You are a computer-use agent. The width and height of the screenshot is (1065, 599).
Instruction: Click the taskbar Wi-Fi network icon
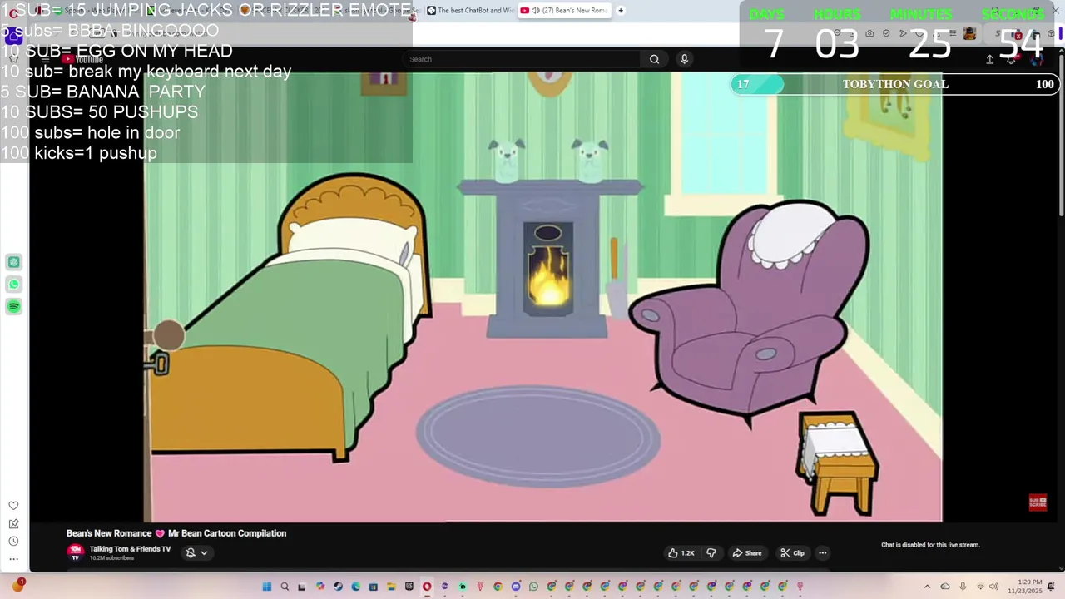(980, 587)
